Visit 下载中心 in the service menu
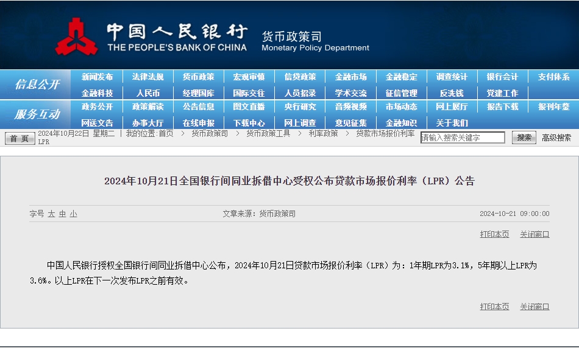This screenshot has height=348, width=579. [x=249, y=122]
